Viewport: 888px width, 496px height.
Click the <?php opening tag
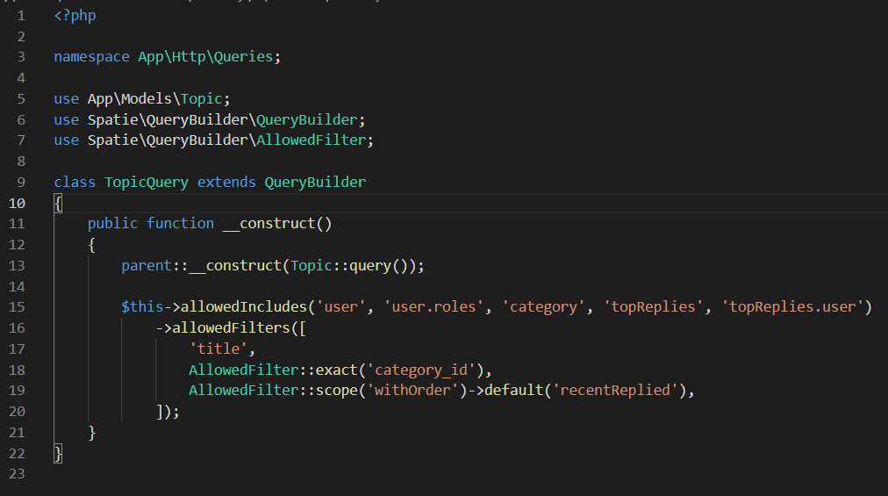tap(75, 15)
